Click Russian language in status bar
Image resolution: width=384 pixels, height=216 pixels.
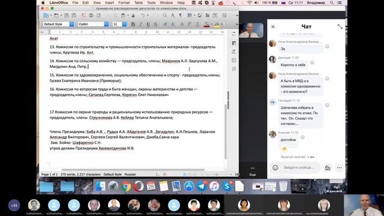(130, 175)
